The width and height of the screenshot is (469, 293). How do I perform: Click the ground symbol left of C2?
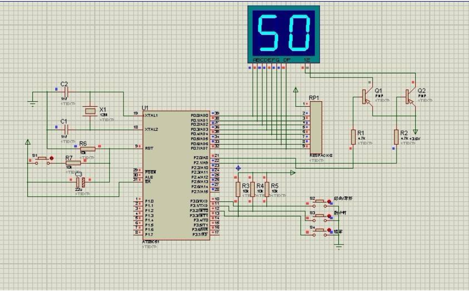pos(32,104)
